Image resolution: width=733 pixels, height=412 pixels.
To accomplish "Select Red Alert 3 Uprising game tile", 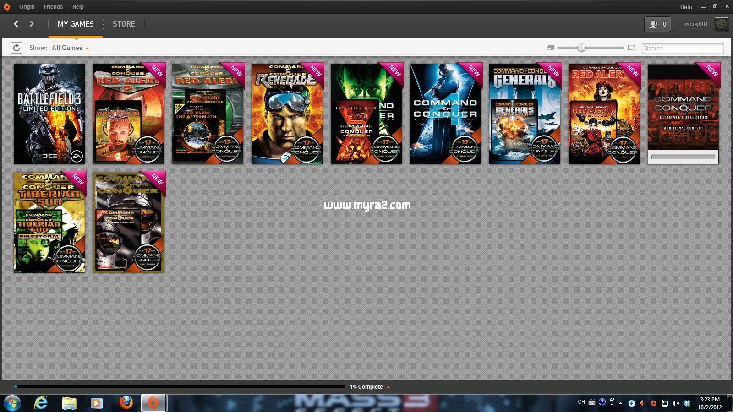I will pyautogui.click(x=604, y=114).
